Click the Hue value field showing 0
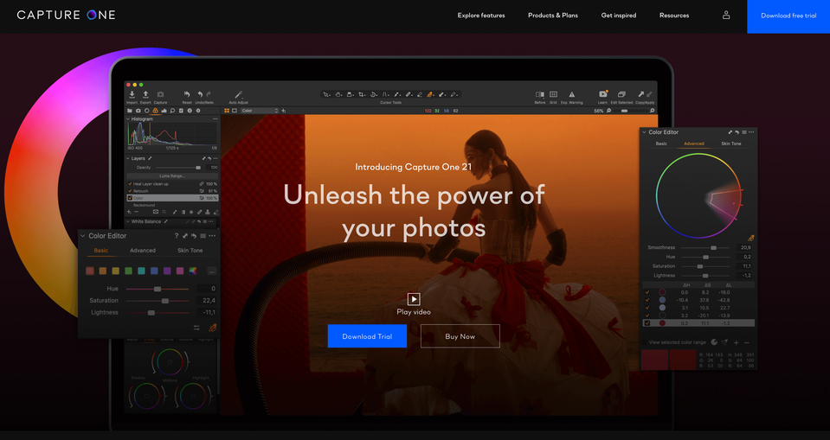 (207, 289)
